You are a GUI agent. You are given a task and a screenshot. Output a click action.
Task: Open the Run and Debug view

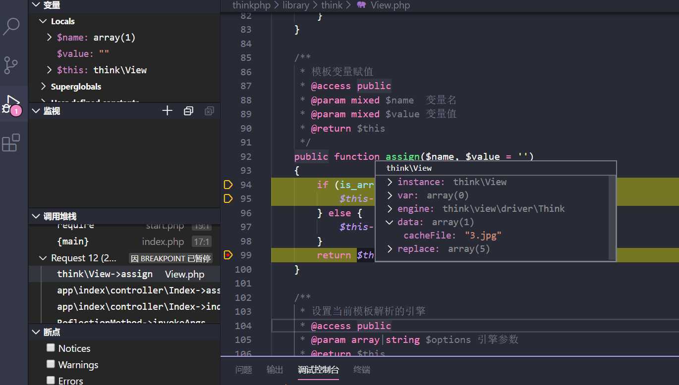click(x=11, y=104)
